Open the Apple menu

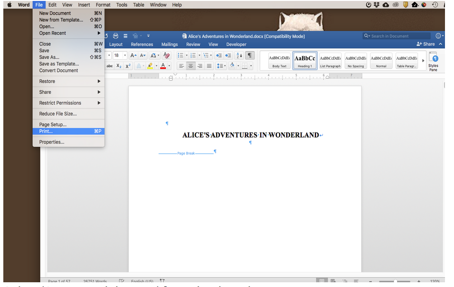(9, 5)
